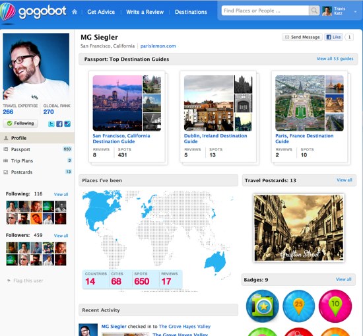The height and width of the screenshot is (336, 363).
Task: View all Travel Postcards
Action: (x=345, y=180)
